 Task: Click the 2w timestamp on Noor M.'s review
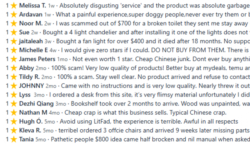click(47, 24)
